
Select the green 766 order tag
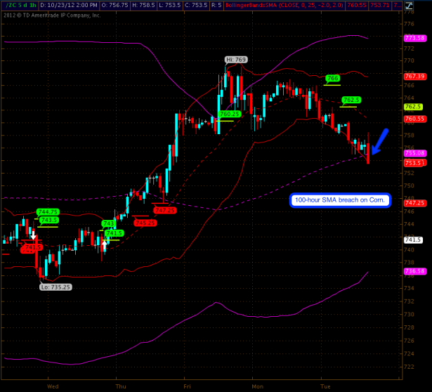click(x=333, y=78)
